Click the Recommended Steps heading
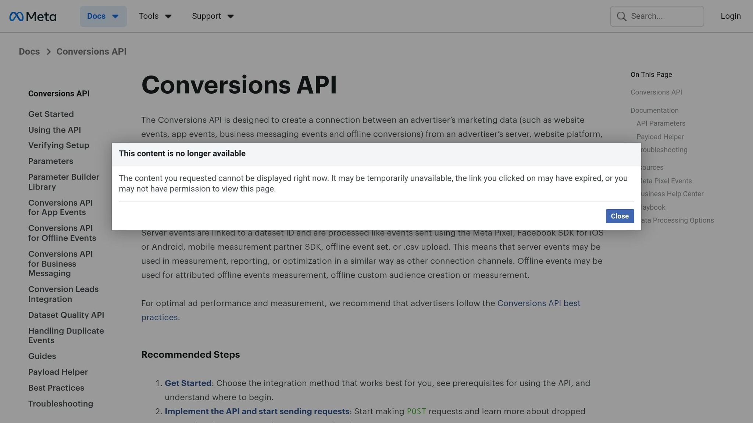 [x=190, y=354]
